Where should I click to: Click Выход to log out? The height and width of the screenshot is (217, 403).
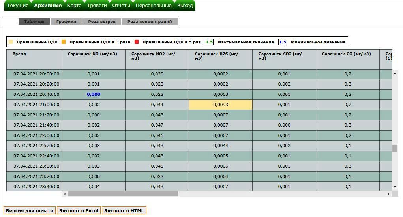pos(185,6)
